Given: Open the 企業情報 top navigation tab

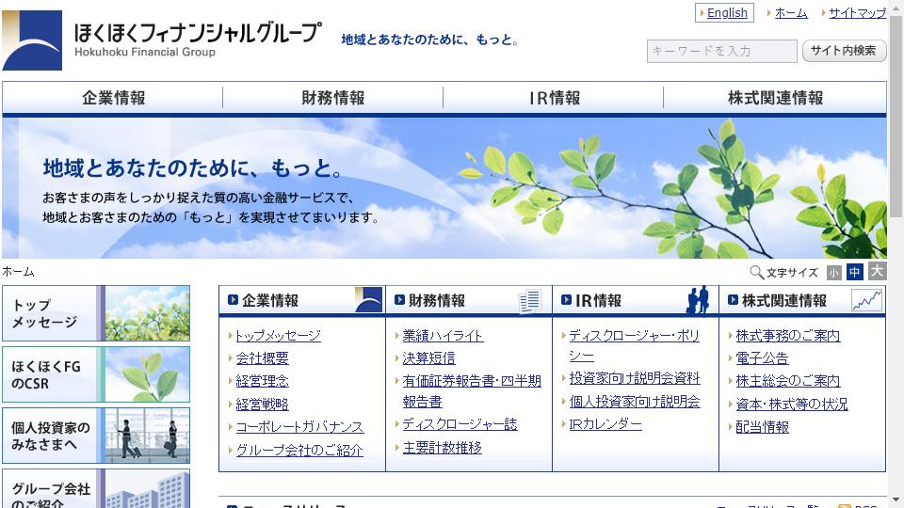Looking at the screenshot, I should coord(113,98).
